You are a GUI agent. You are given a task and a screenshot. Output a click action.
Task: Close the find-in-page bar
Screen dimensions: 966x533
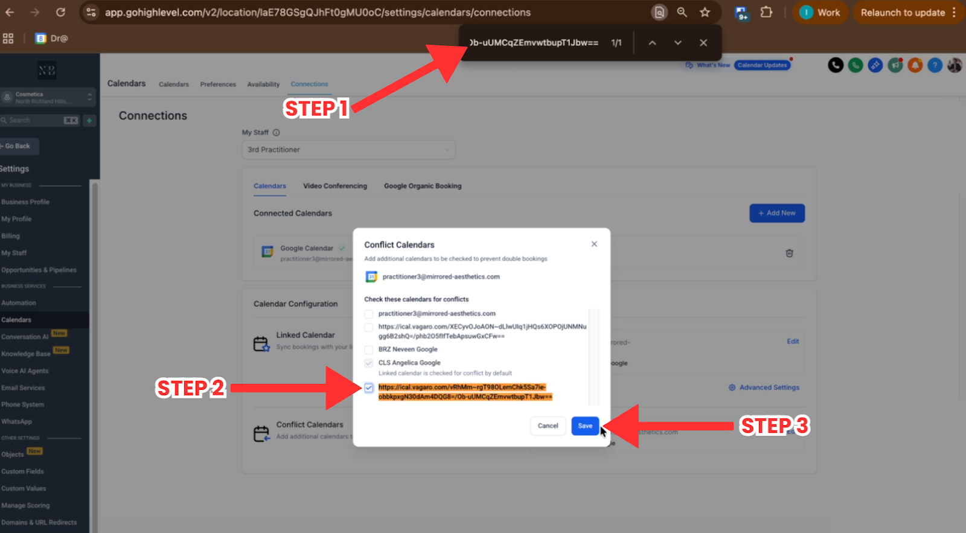click(703, 43)
